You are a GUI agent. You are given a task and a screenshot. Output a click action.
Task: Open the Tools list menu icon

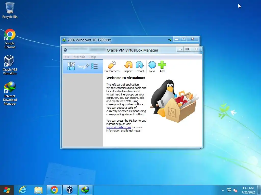coord(95,66)
